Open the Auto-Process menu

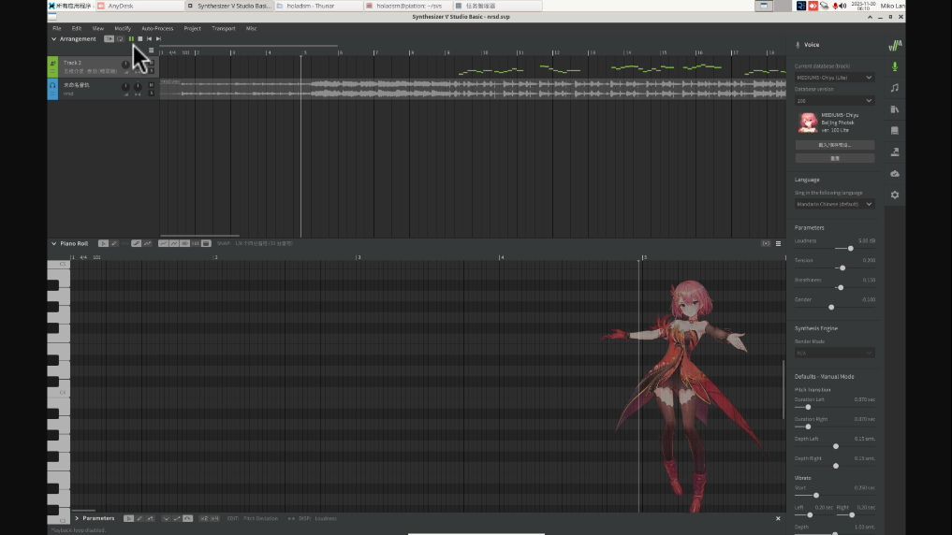coord(157,28)
